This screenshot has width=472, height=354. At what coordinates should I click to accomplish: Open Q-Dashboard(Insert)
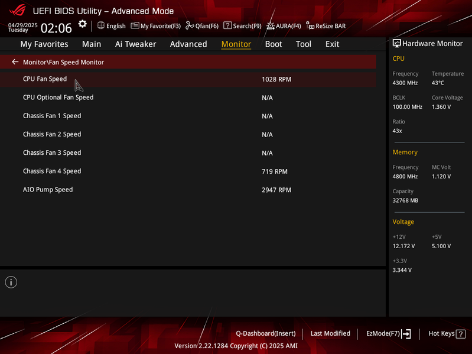(x=266, y=333)
